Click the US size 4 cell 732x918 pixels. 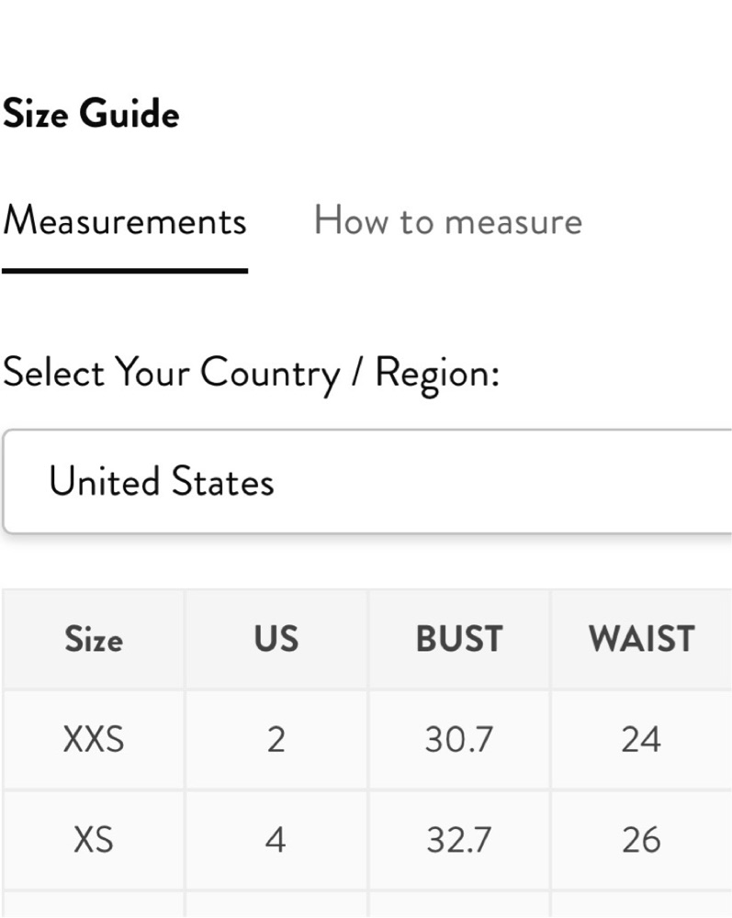tap(276, 840)
